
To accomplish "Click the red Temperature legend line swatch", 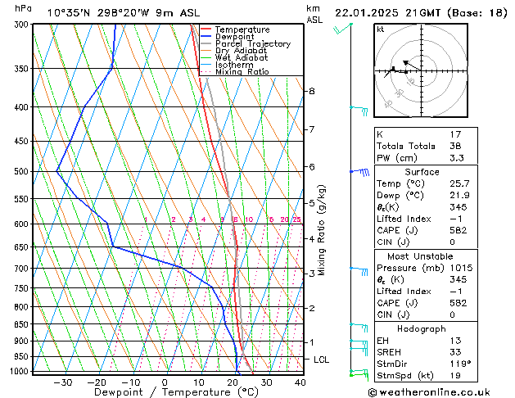I will [x=206, y=29].
